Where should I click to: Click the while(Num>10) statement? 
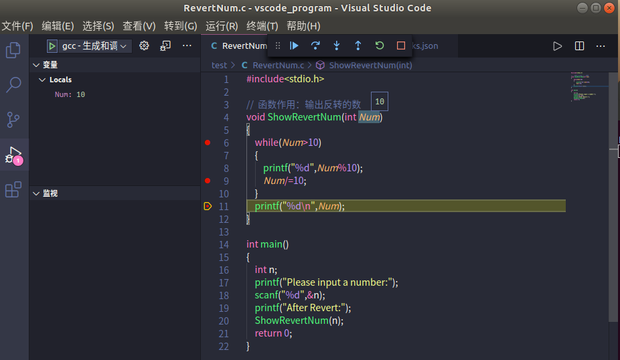tap(288, 143)
